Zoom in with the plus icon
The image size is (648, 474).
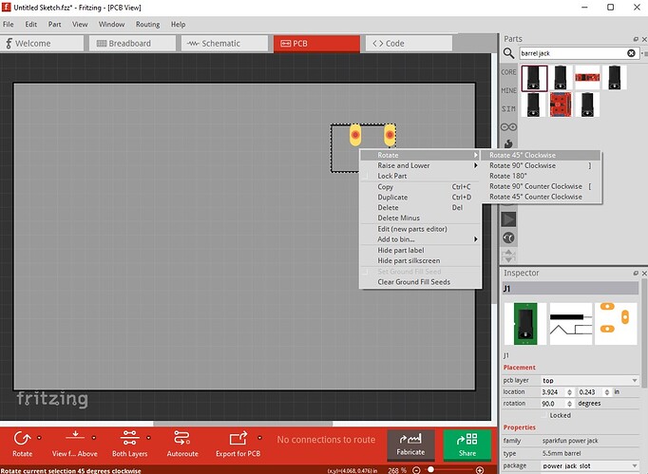tap(480, 470)
